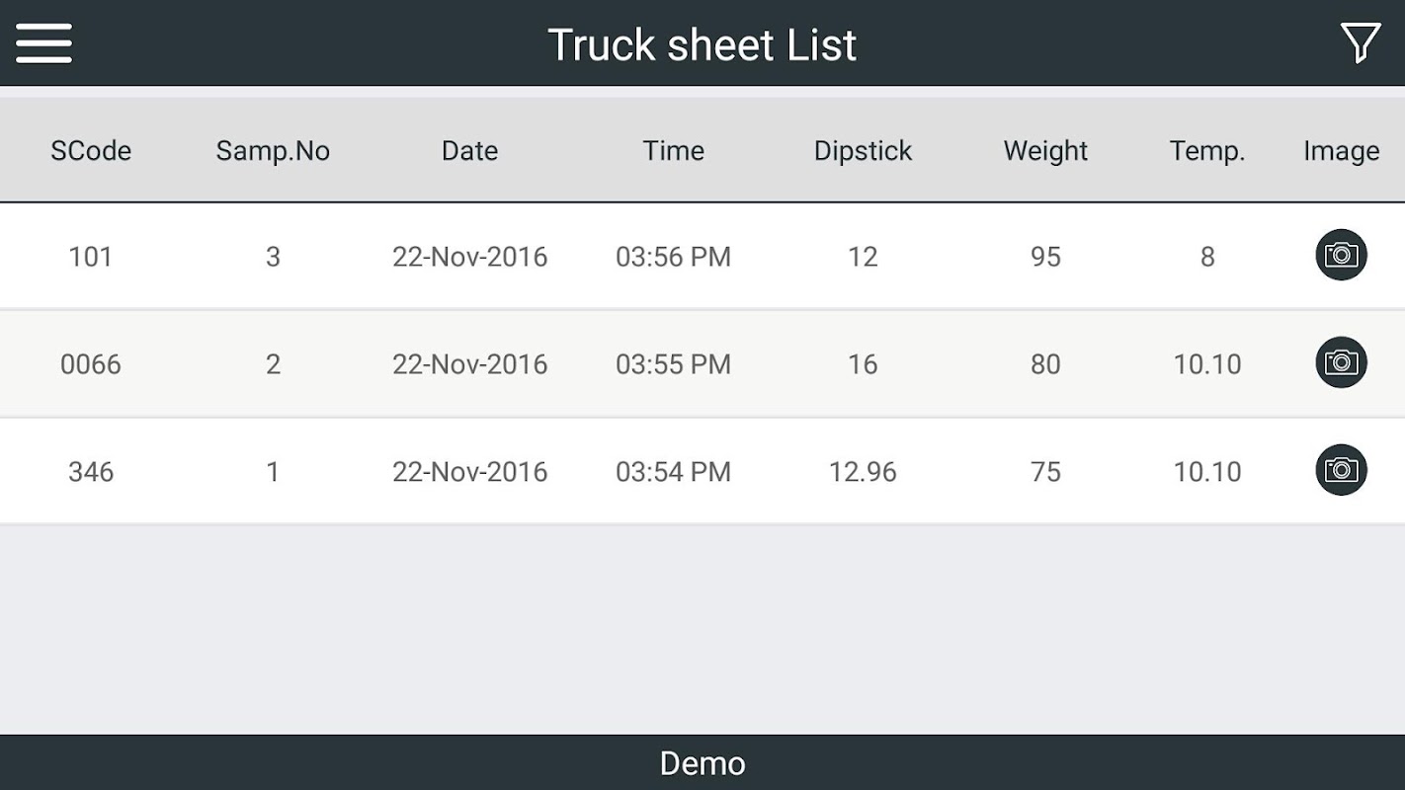The image size is (1405, 790).
Task: Click the Date column header
Action: (469, 151)
